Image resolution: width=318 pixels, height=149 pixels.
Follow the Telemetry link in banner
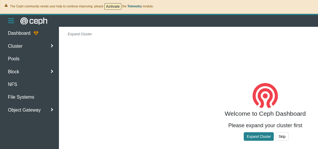(134, 6)
